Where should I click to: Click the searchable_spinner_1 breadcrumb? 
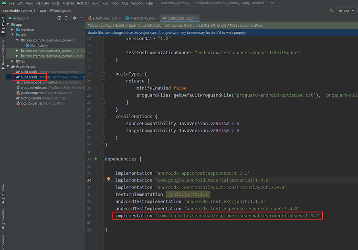click(19, 10)
